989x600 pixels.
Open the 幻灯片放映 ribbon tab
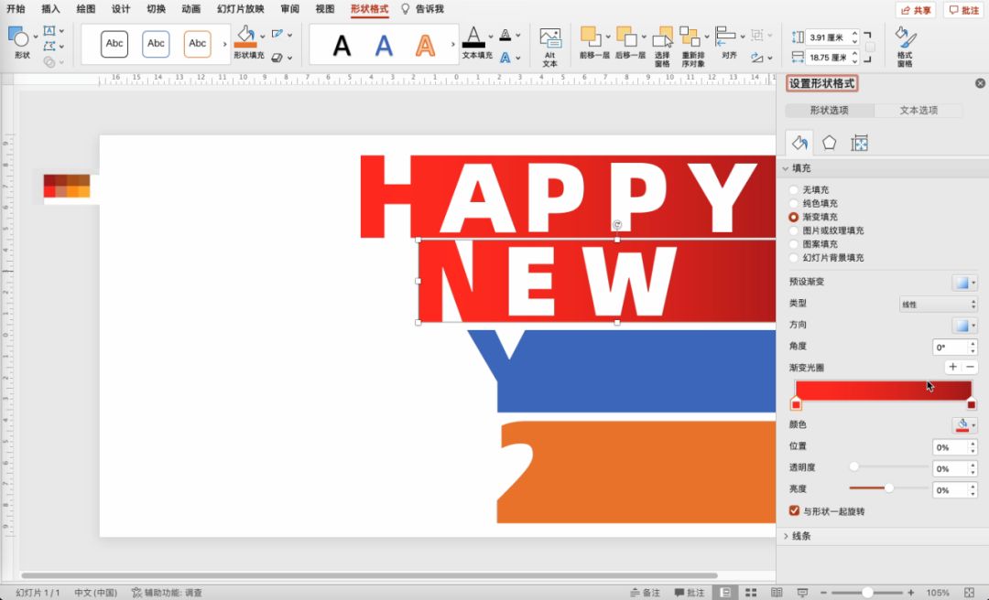(x=240, y=9)
